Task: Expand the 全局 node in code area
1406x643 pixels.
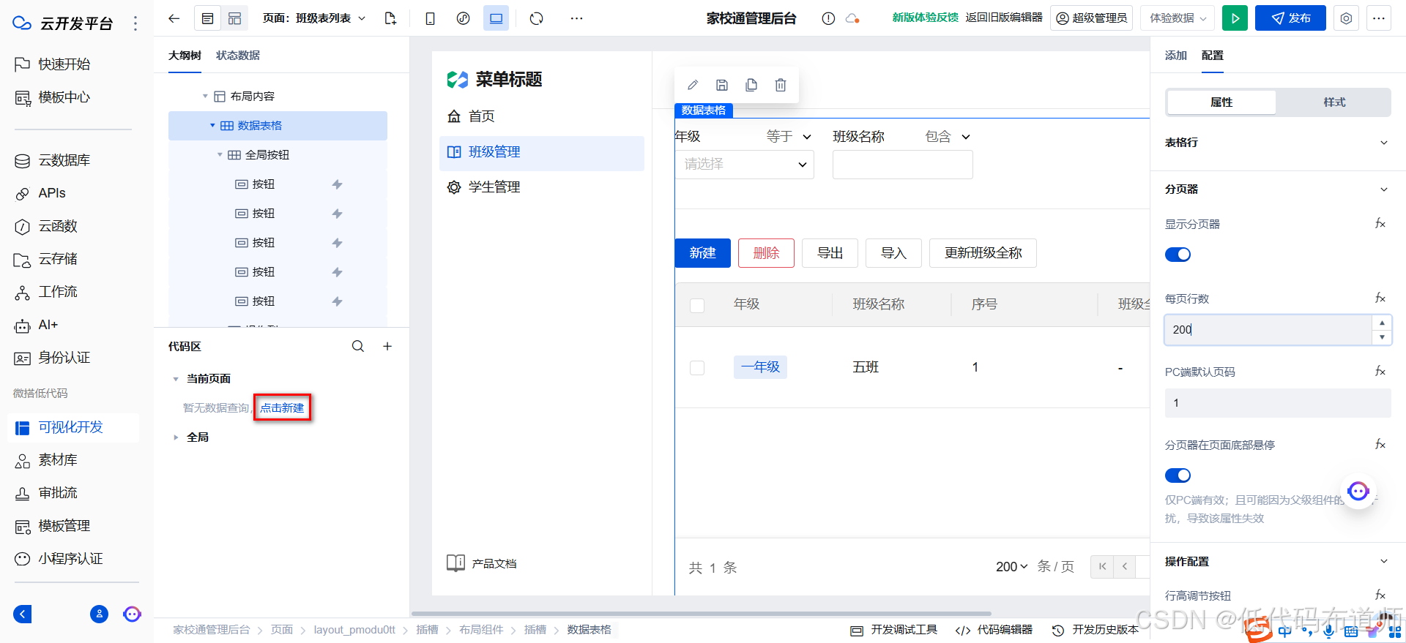Action: [176, 437]
